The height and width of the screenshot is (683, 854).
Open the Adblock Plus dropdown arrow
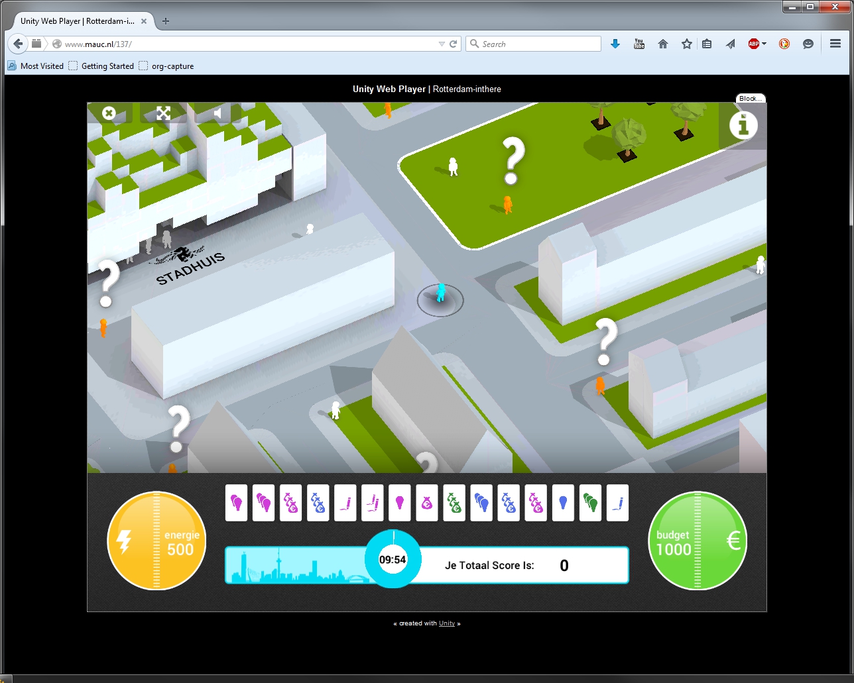(764, 44)
